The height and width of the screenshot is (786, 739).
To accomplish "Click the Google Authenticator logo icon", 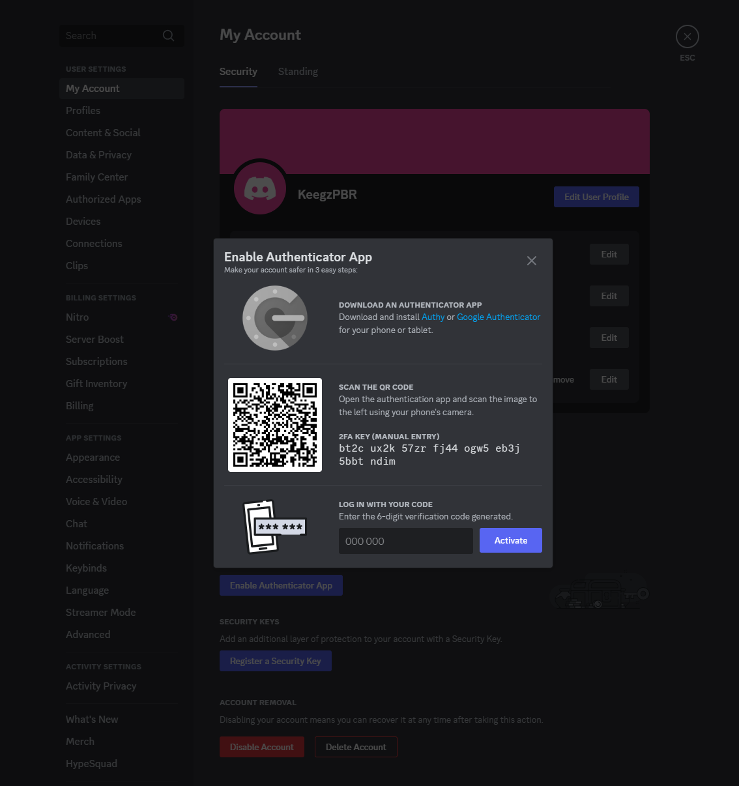I will pyautogui.click(x=275, y=318).
